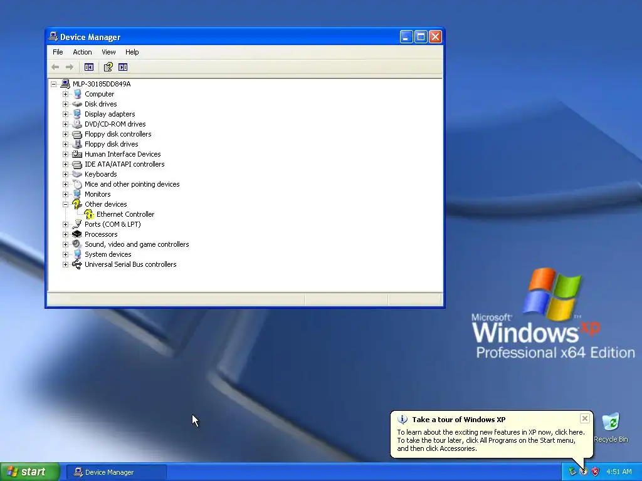Click the Ports (COM & LPT) icon
The width and height of the screenshot is (642, 481).
[77, 224]
